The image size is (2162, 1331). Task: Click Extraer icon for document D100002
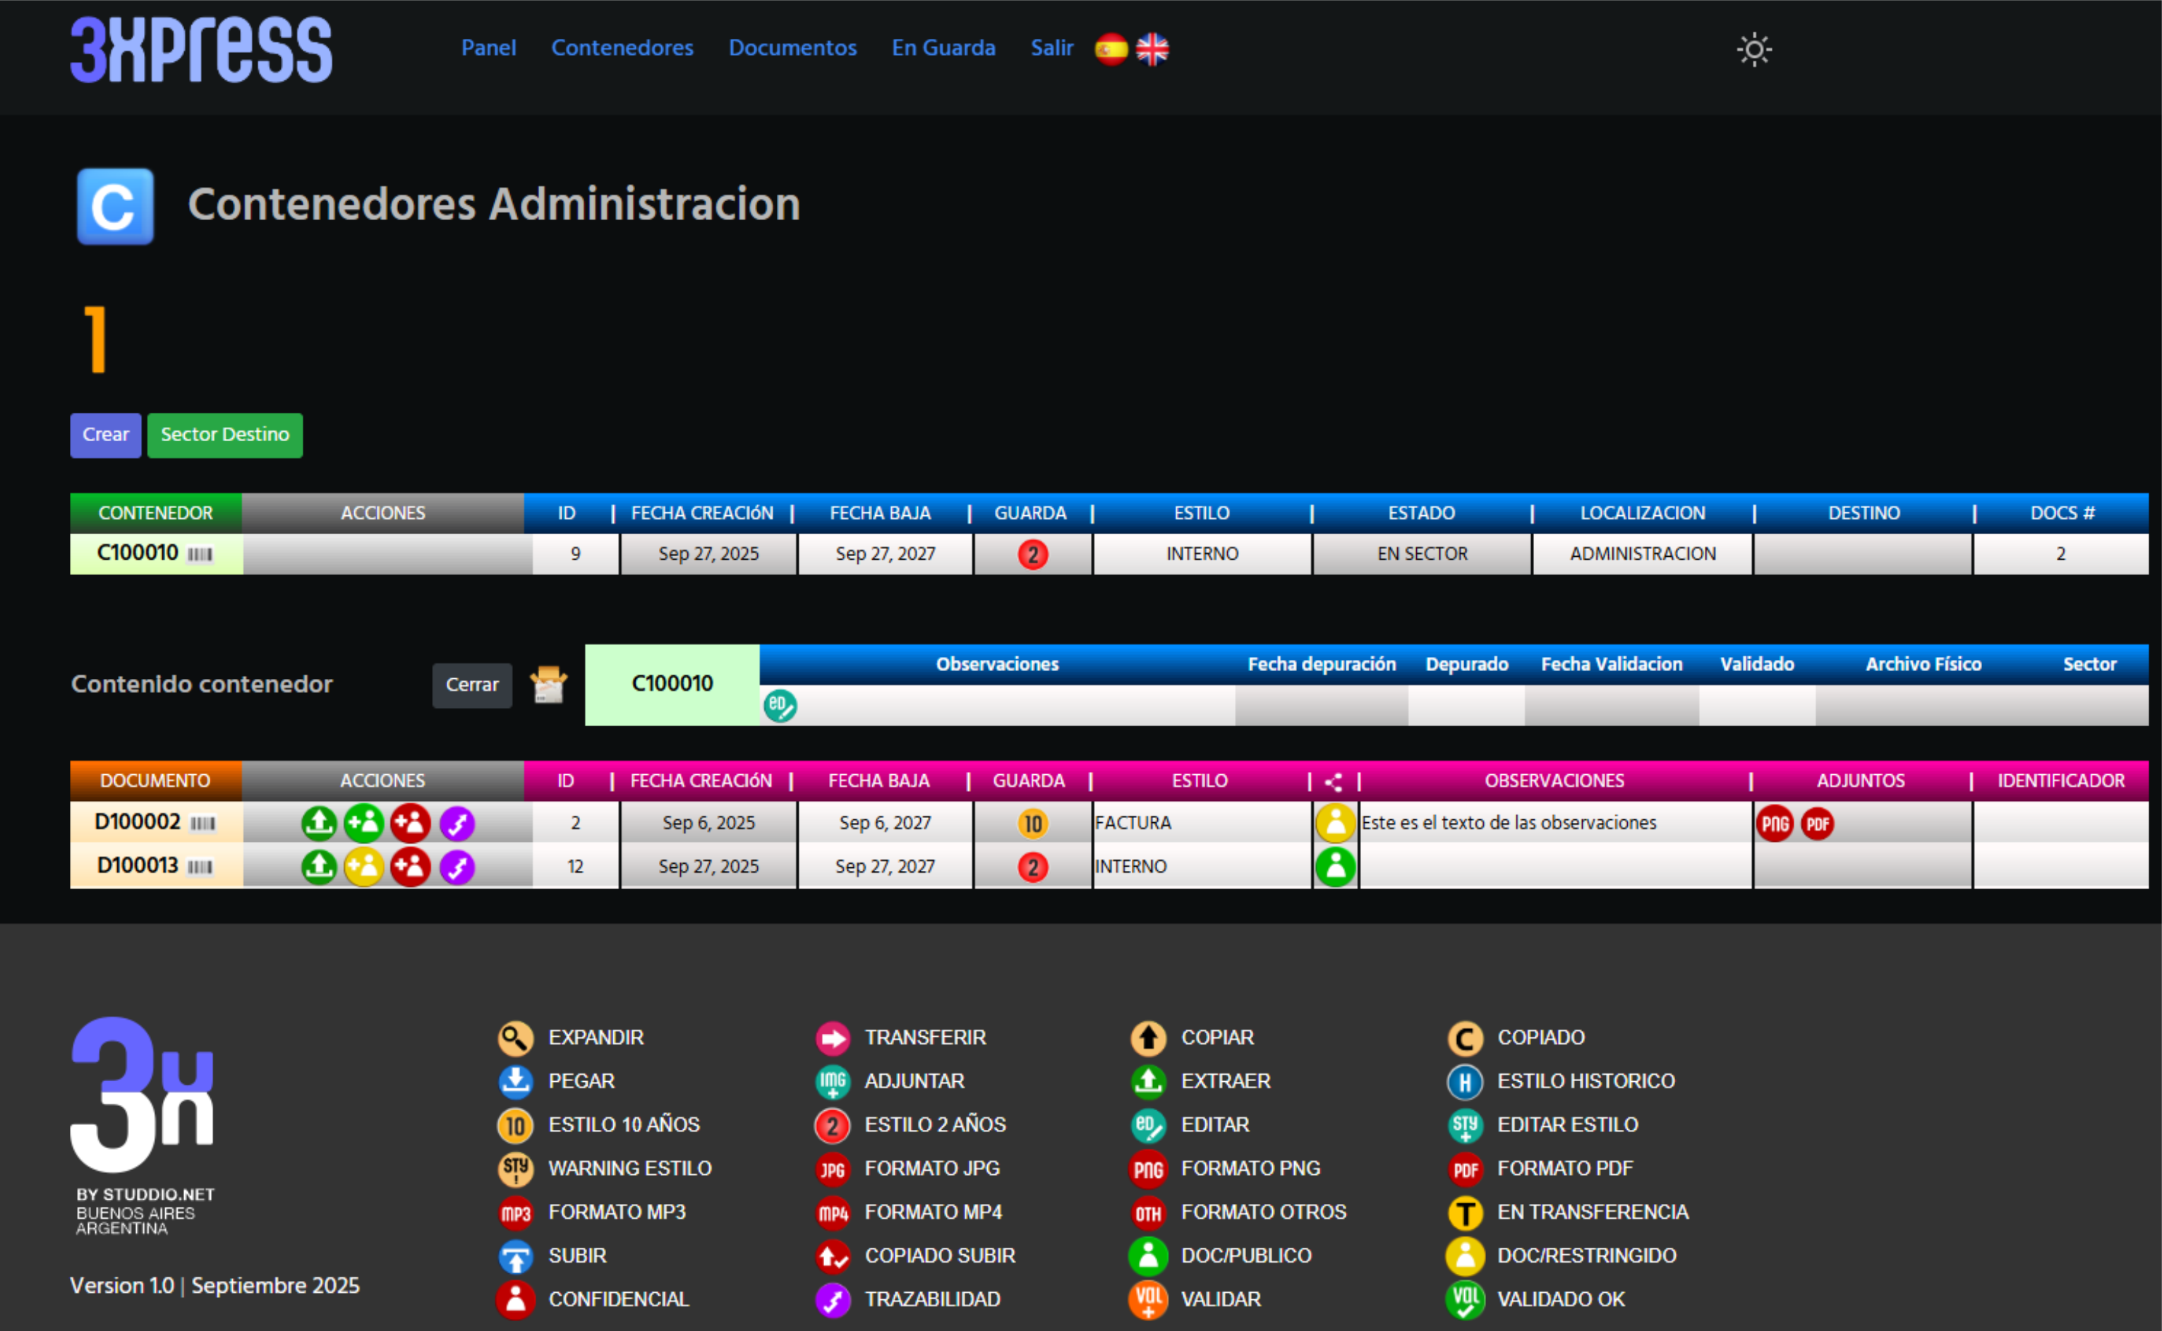click(318, 824)
